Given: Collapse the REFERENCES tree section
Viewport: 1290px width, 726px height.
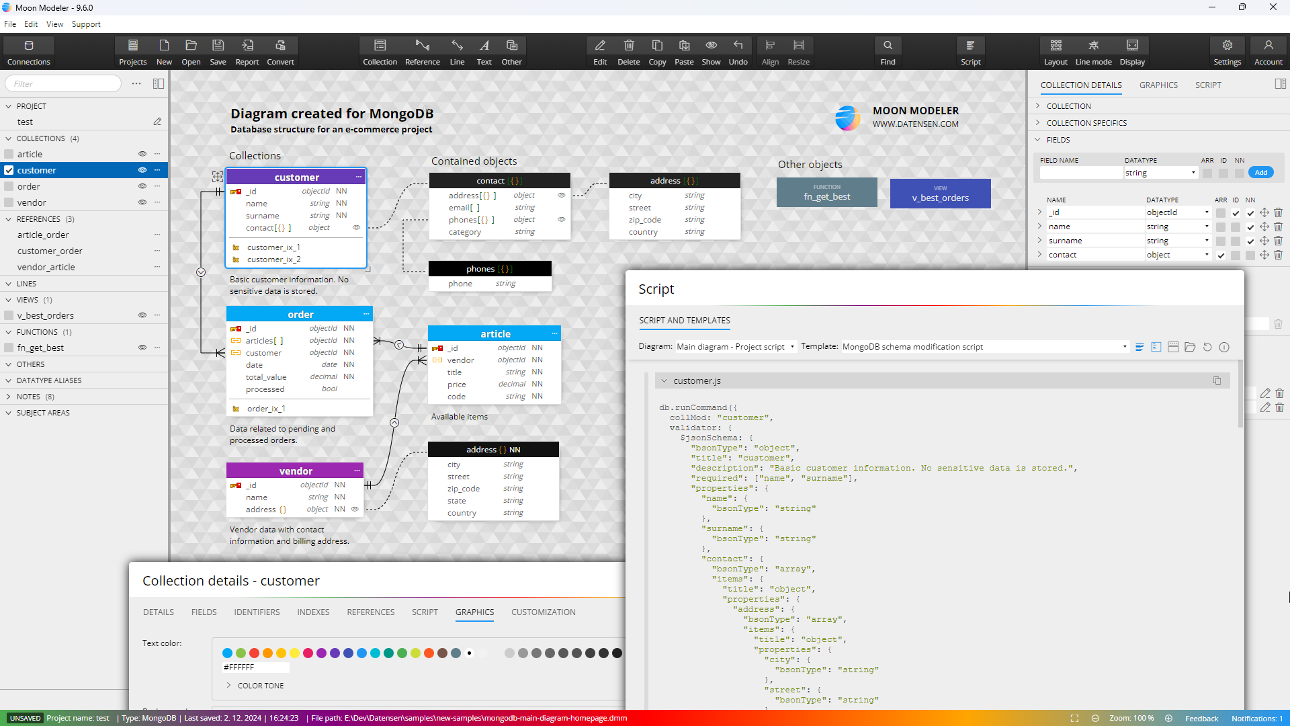Looking at the screenshot, I should pos(9,219).
